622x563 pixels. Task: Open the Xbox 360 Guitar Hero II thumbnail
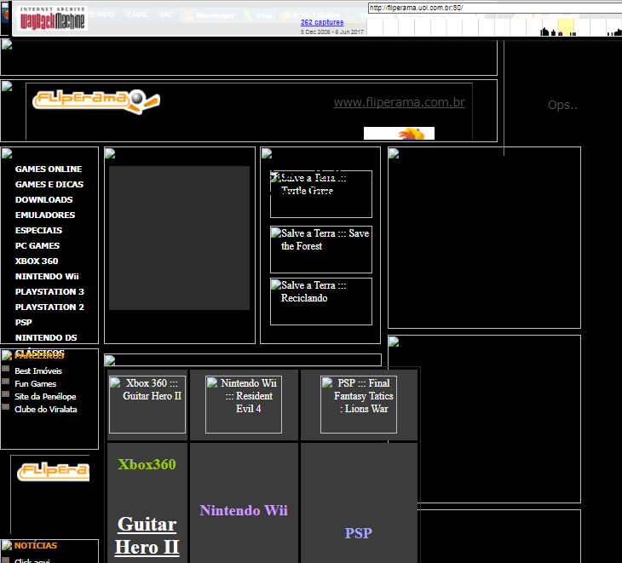coord(147,405)
